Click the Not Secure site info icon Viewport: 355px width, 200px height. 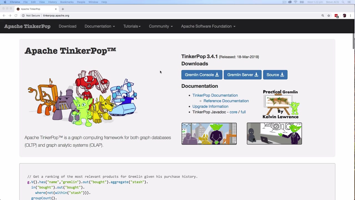tap(23, 16)
